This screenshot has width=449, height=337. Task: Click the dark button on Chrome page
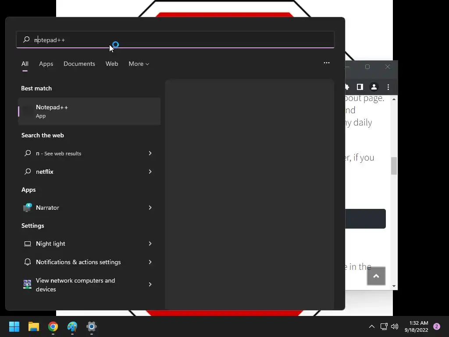point(365,219)
